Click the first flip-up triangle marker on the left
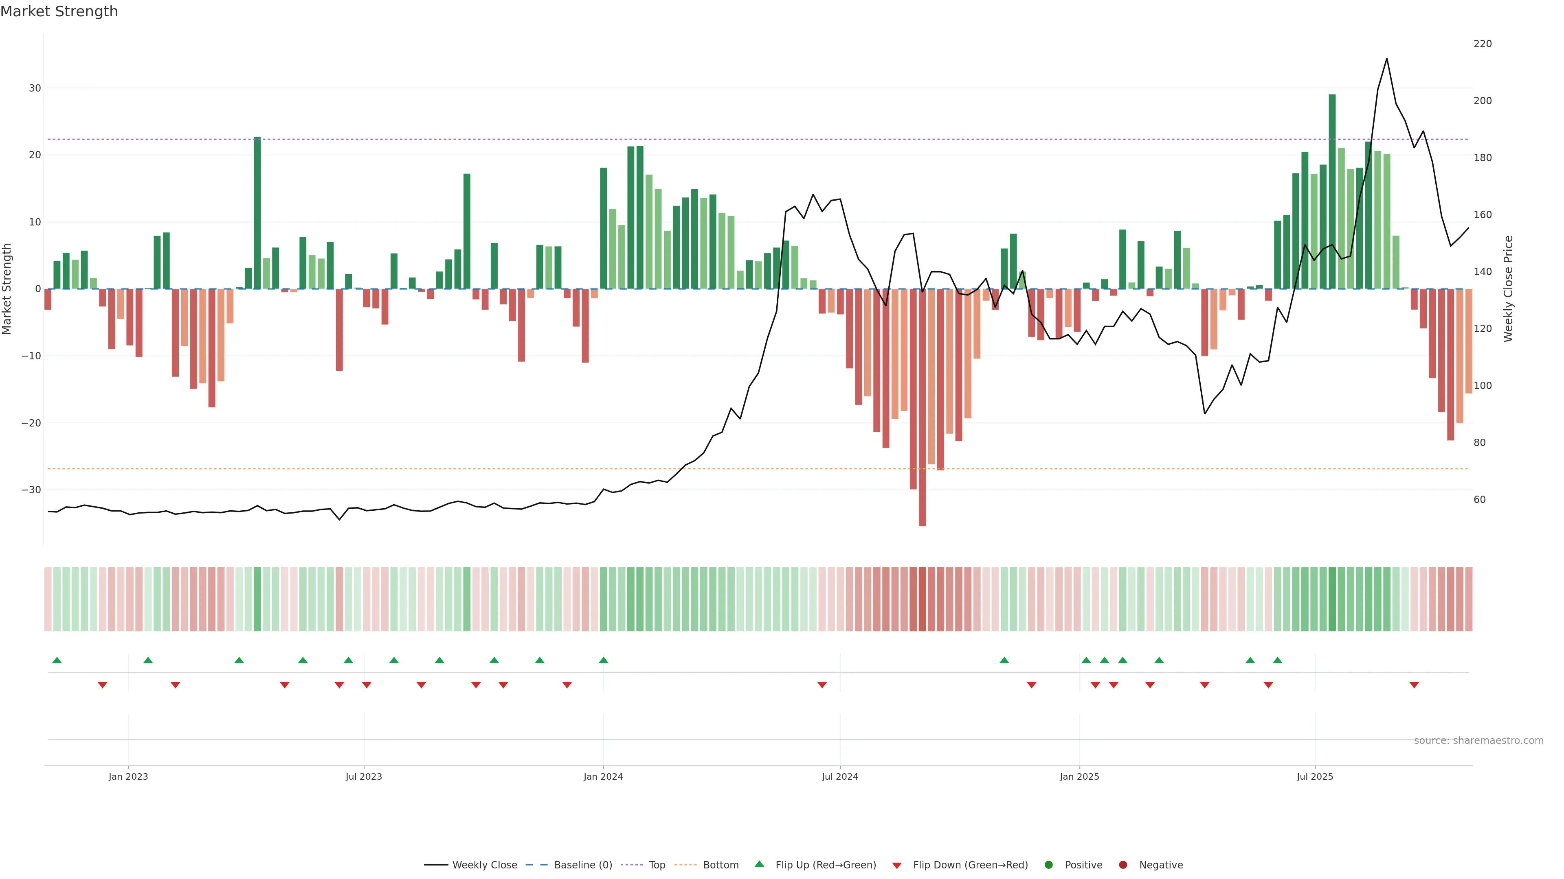This screenshot has height=879, width=1564. (x=57, y=660)
